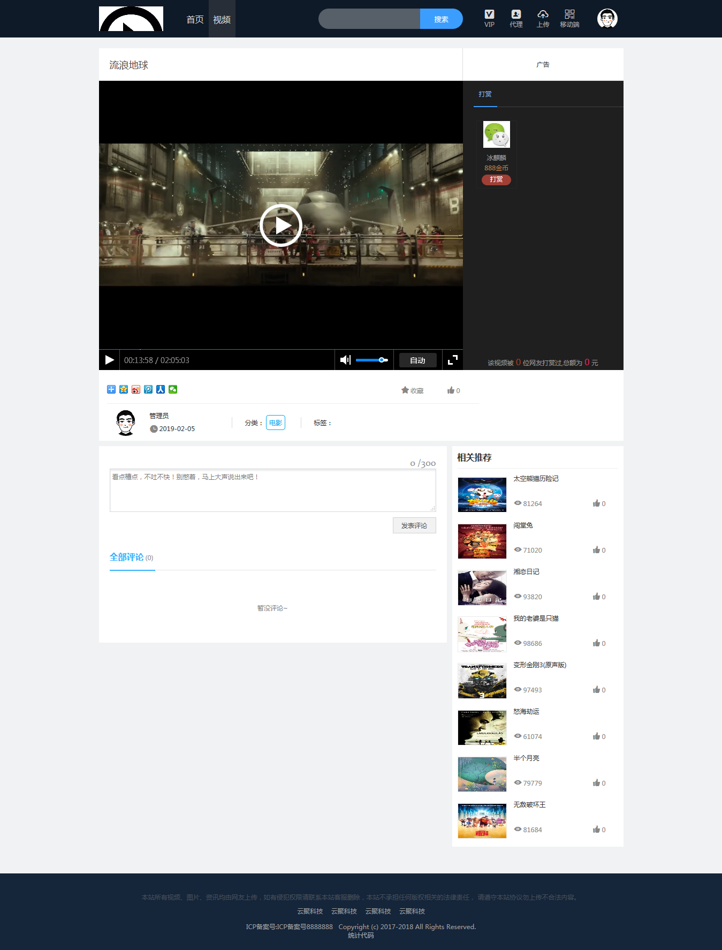Screen dimensions: 722x950
Task: Open the 湘恋日记 thumbnail
Action: point(482,588)
